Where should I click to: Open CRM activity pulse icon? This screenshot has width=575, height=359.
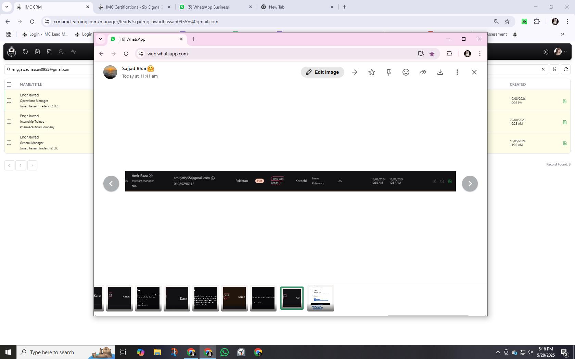(x=74, y=52)
